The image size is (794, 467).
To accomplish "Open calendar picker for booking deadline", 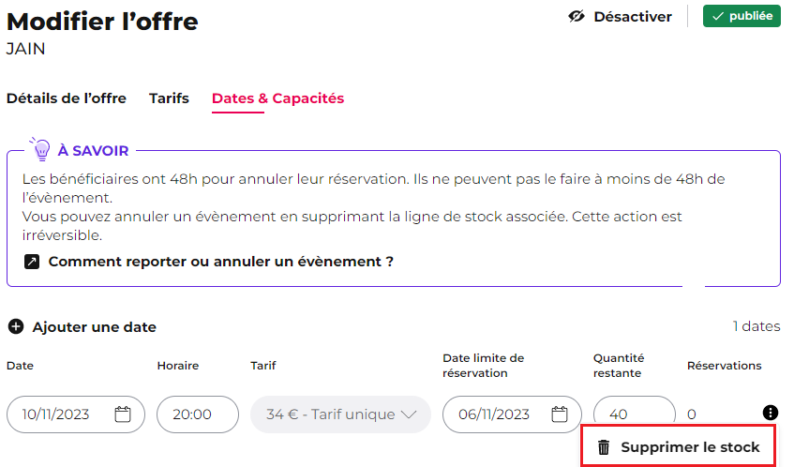I will coord(559,414).
